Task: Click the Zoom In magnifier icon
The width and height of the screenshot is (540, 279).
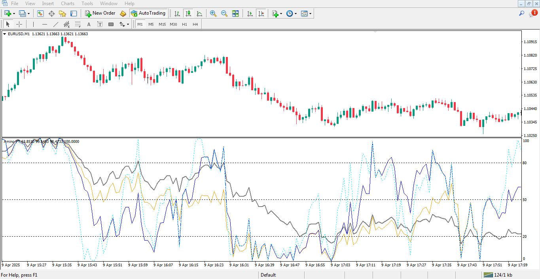Action: (x=213, y=13)
